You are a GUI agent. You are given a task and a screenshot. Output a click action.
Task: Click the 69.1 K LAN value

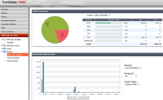[x=144, y=37]
